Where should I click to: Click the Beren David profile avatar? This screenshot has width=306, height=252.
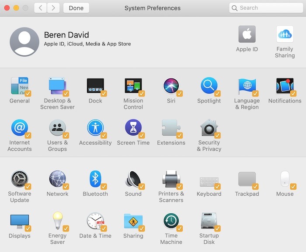tap(24, 42)
